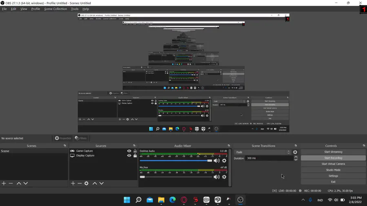Open source properties gear in Sources panel
This screenshot has width=367, height=206.
86,183
